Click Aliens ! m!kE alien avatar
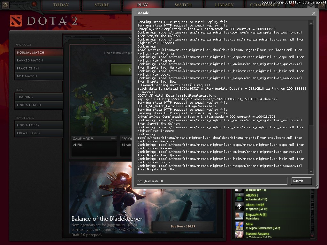The height and width of the screenshot is (245, 327). click(239, 207)
